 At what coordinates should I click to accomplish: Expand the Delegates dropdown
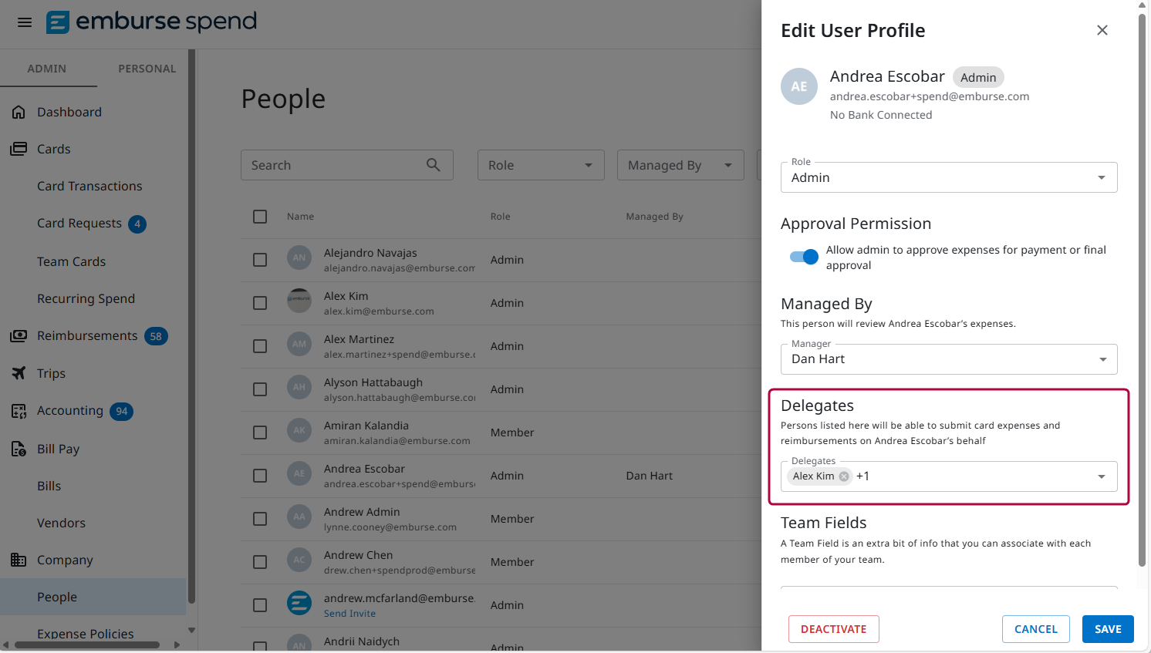coord(1102,476)
